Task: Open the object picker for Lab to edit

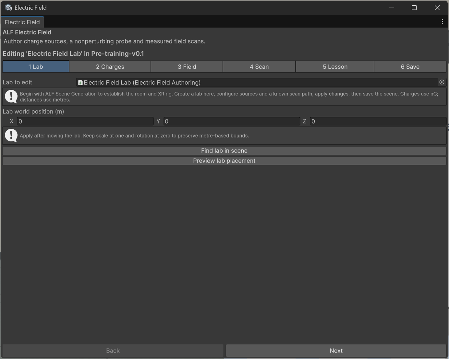Action: point(442,82)
